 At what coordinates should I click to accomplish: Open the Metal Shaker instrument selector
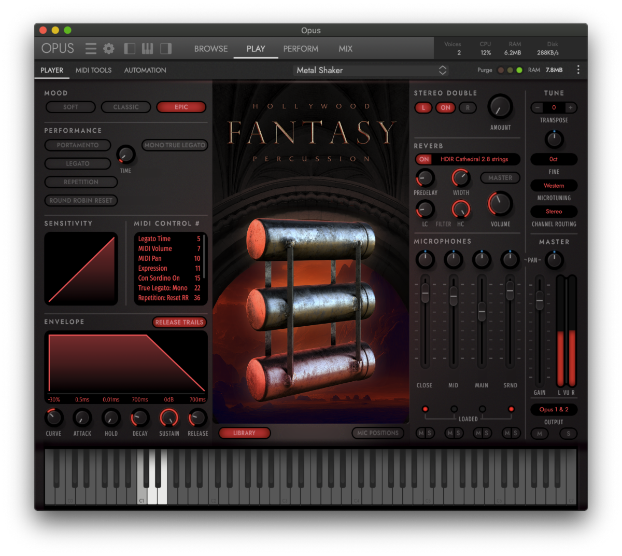click(371, 70)
